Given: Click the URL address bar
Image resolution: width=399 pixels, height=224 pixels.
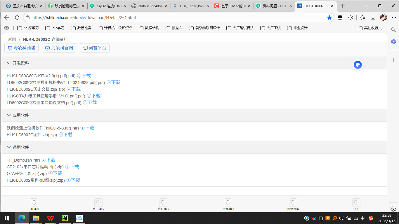Looking at the screenshot, I should [175, 17].
